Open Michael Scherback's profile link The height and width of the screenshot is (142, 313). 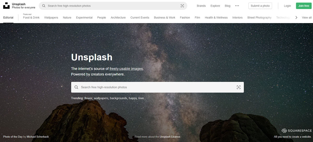[x=38, y=137]
